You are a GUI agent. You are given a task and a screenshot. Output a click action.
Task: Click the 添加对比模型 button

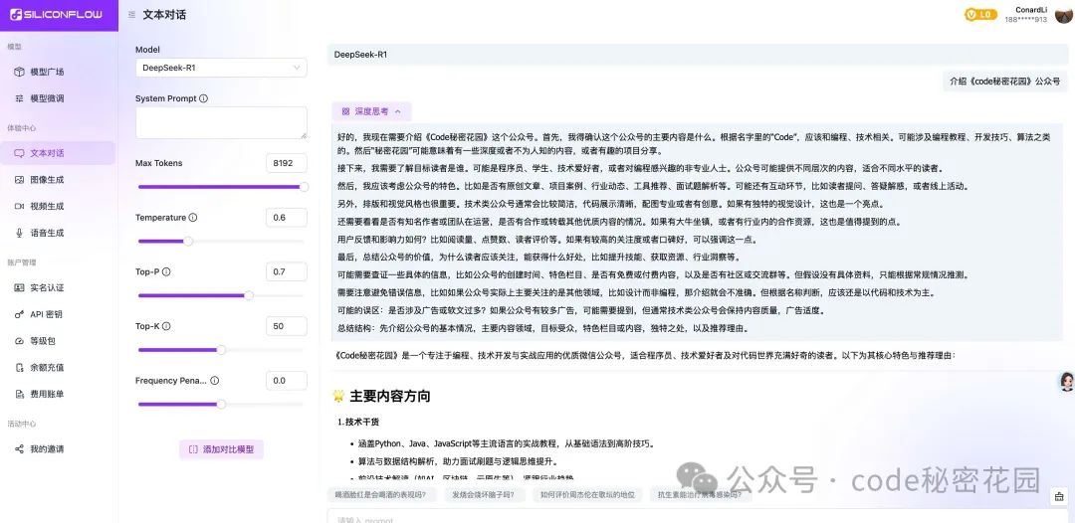(x=221, y=449)
